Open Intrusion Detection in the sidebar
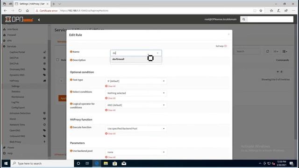299x168 pixels. coord(20,113)
